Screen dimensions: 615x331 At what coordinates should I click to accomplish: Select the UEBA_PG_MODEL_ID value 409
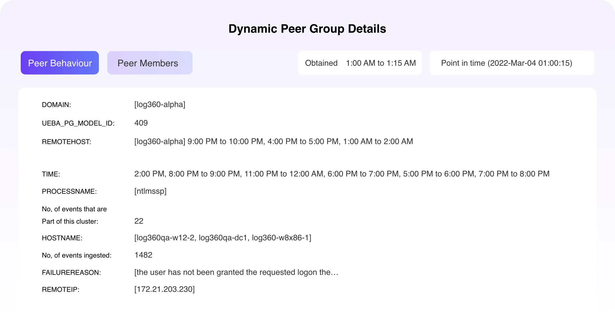click(141, 123)
